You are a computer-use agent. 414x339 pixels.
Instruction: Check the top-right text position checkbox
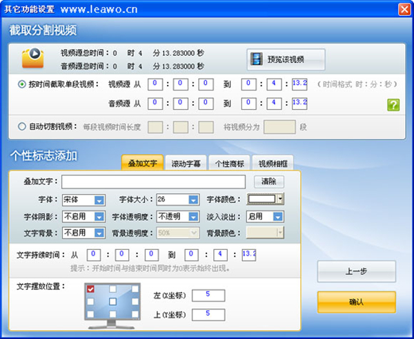(135, 289)
